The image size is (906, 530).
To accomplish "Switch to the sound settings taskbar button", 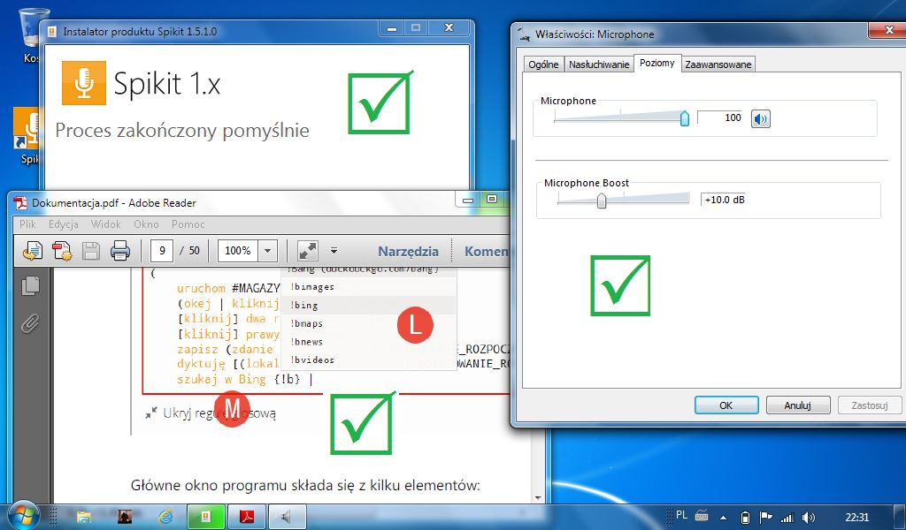I will click(288, 516).
